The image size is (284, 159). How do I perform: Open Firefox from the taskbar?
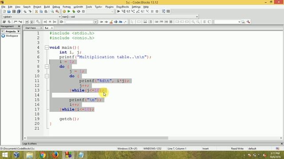click(55, 155)
